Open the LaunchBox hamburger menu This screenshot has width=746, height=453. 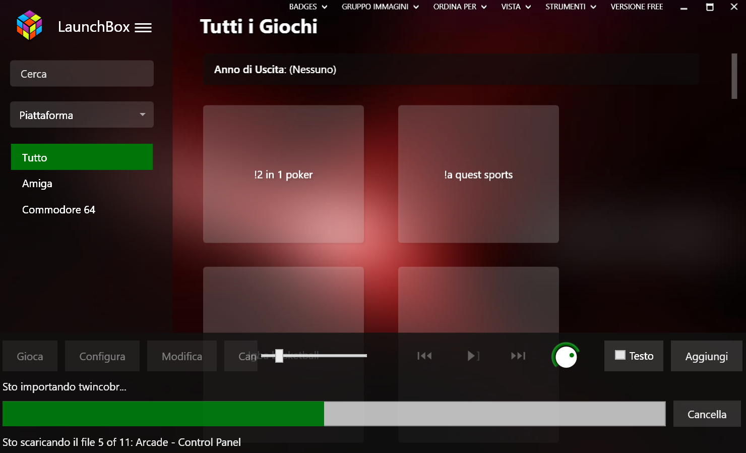click(x=143, y=28)
